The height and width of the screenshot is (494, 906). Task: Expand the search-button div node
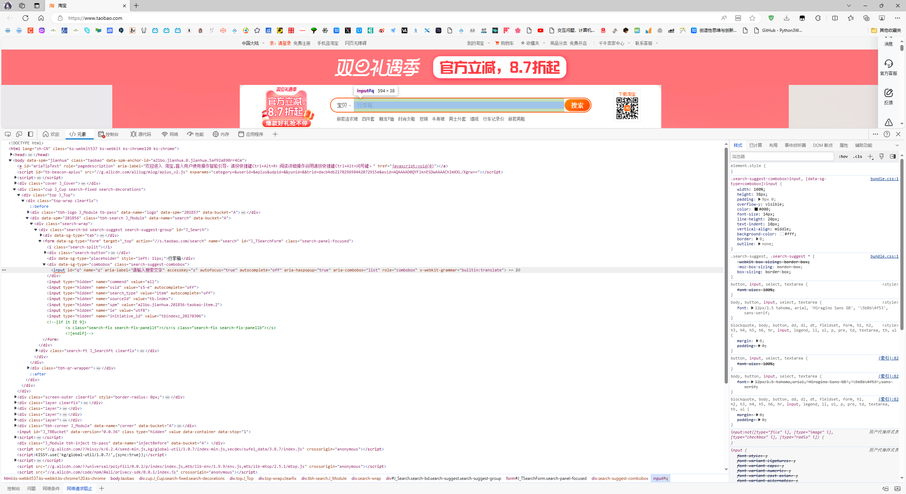click(45, 253)
